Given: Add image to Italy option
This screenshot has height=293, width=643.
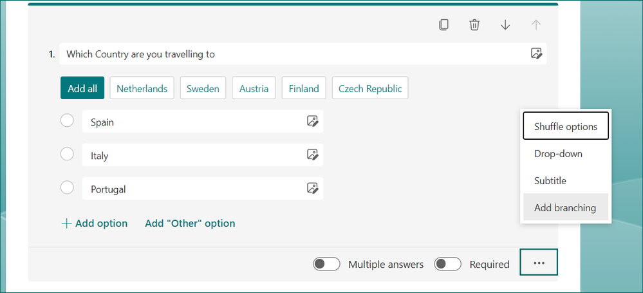Looking at the screenshot, I should (312, 155).
